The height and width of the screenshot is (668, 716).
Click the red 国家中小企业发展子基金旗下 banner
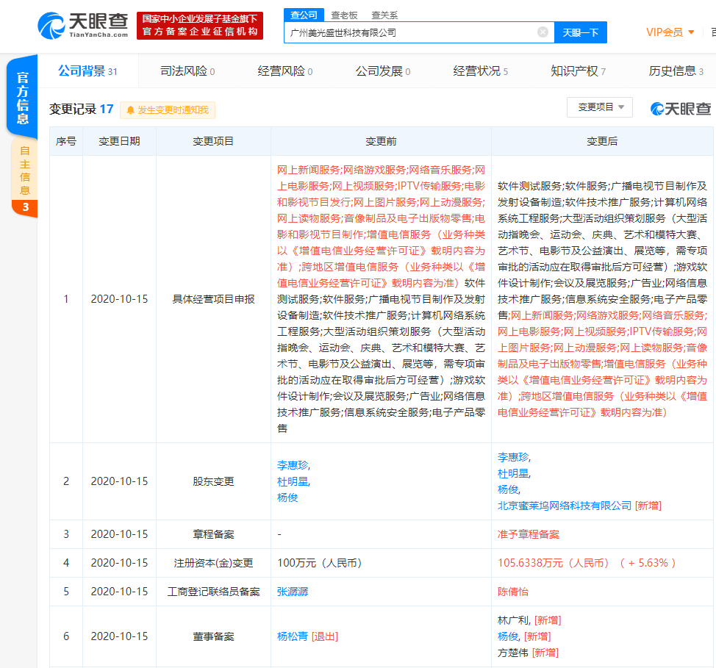click(x=200, y=26)
